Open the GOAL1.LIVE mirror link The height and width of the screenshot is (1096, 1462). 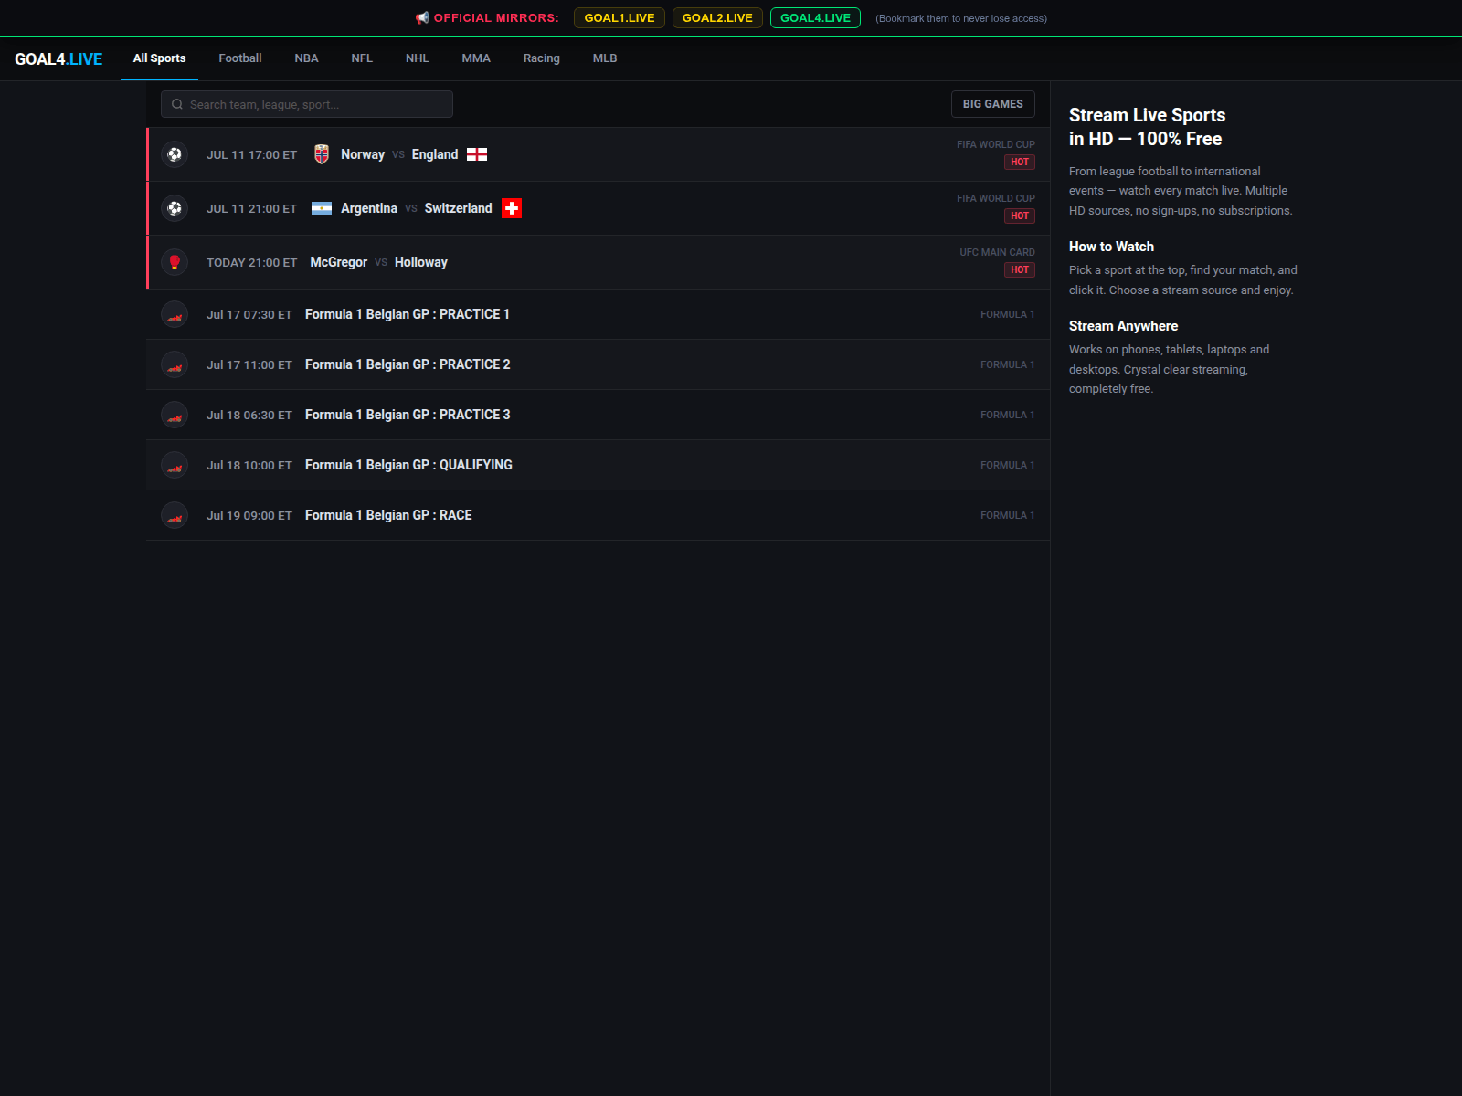coord(620,17)
